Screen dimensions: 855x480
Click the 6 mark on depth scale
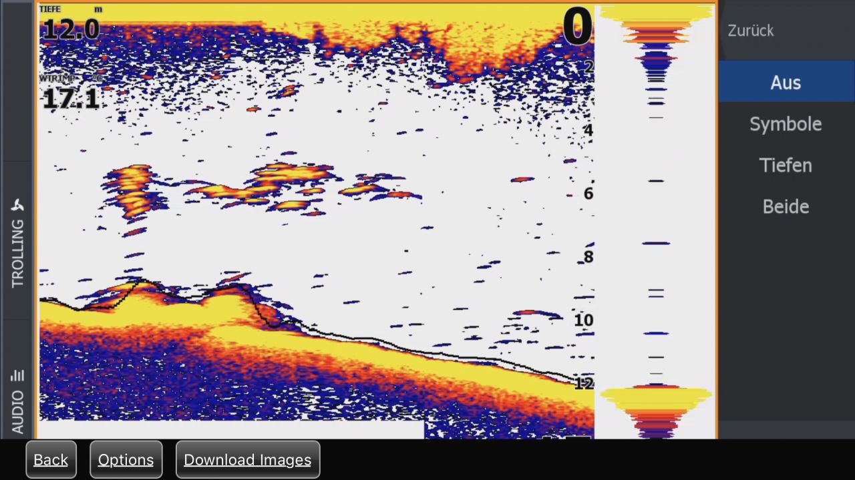point(588,194)
